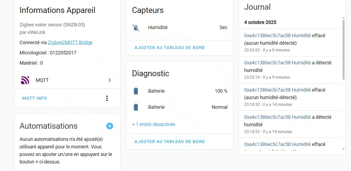Open the 23:23:52 Humidité journal entry link
This screenshot has width=351, height=171.
coord(277,36)
